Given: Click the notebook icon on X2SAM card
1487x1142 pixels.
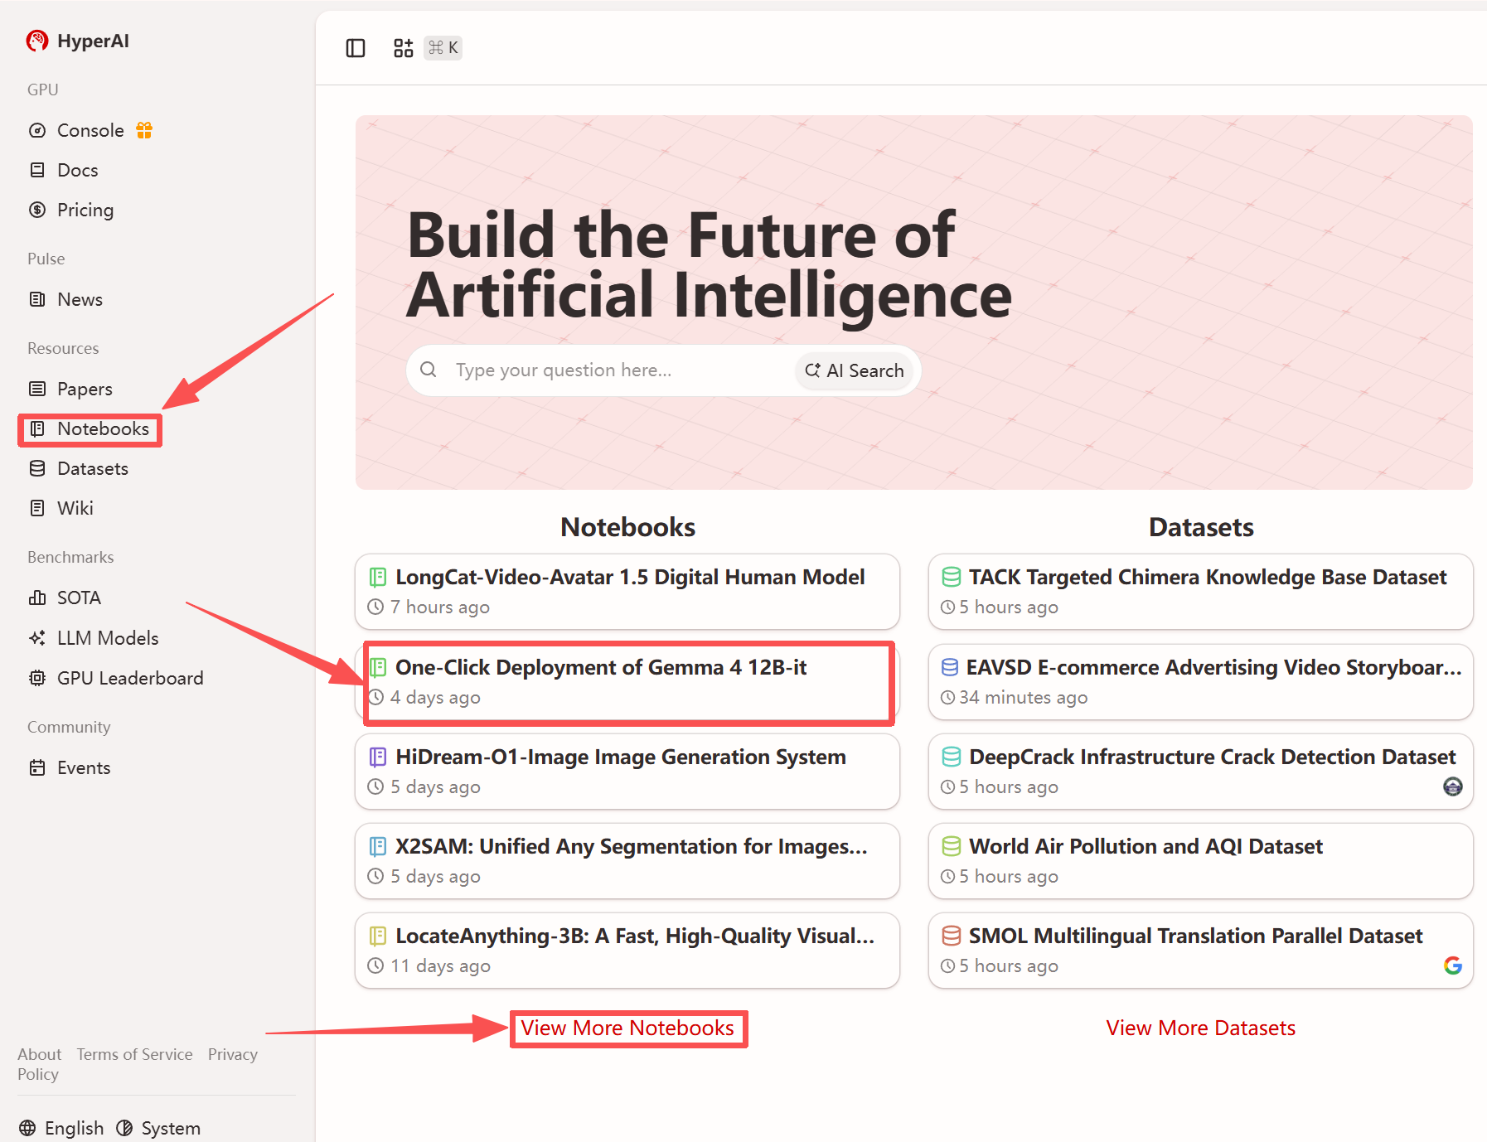Looking at the screenshot, I should tap(378, 846).
